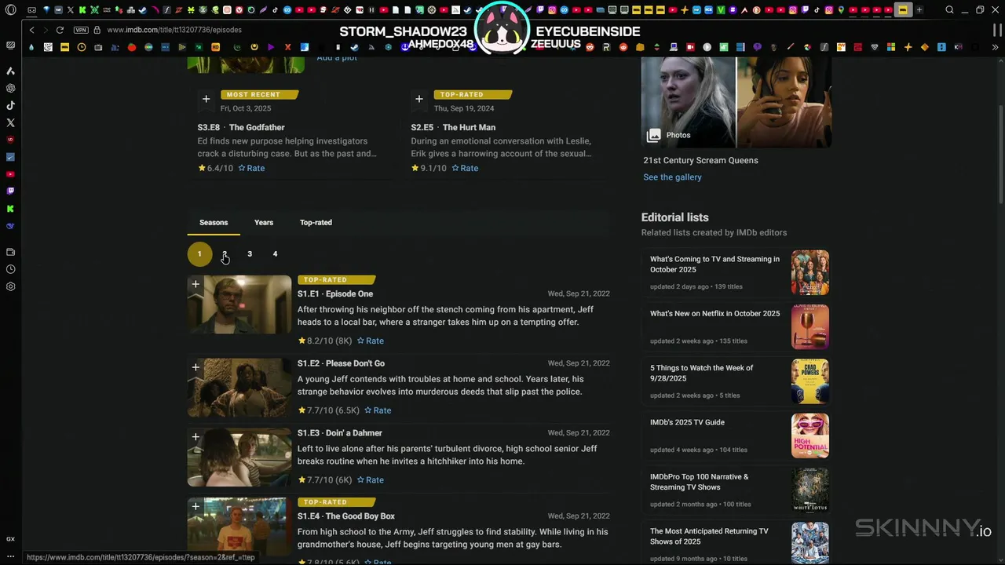Viewport: 1005px width, 565px height.
Task: Open 21st Century Scream Queens gallery title
Action: click(x=700, y=161)
